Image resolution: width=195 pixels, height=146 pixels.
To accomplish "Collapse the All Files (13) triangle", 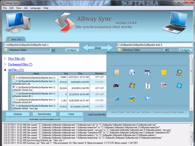I will pyautogui.click(x=5, y=70).
